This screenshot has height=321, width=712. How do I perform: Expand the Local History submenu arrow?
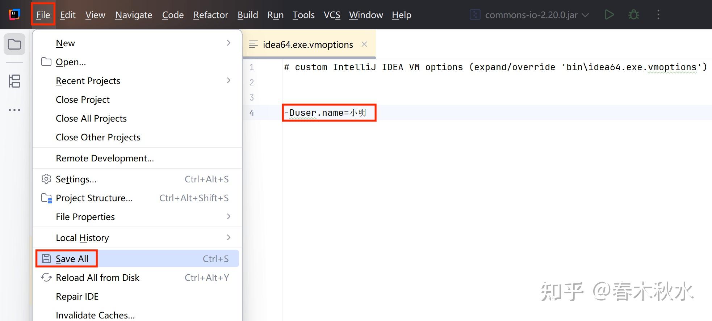coord(229,237)
